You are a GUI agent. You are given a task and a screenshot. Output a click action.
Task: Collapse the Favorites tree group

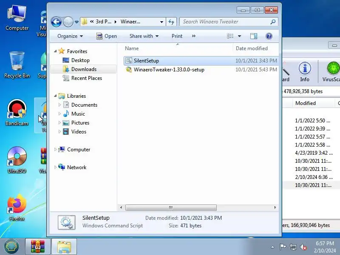pyautogui.click(x=55, y=51)
